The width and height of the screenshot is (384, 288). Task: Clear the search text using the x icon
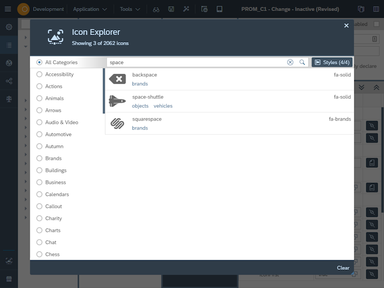pos(290,62)
